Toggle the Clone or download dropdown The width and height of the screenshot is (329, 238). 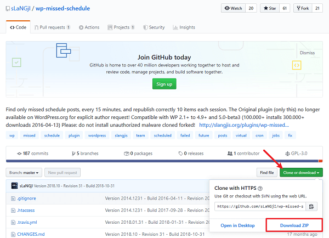coord(301,173)
